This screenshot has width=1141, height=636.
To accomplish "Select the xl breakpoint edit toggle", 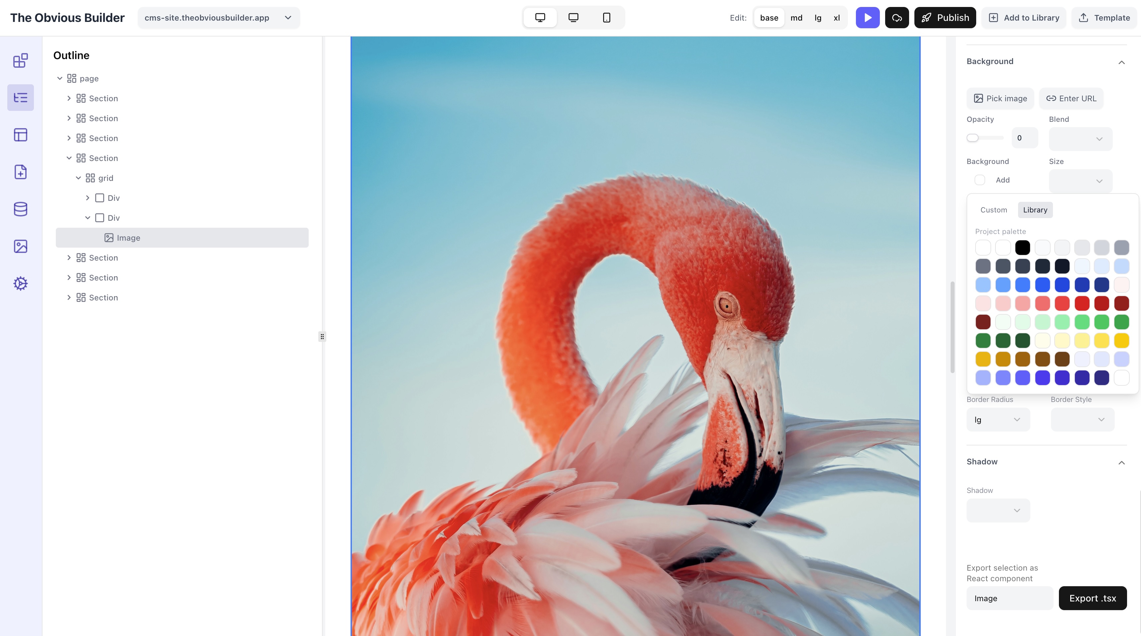I will click(836, 18).
